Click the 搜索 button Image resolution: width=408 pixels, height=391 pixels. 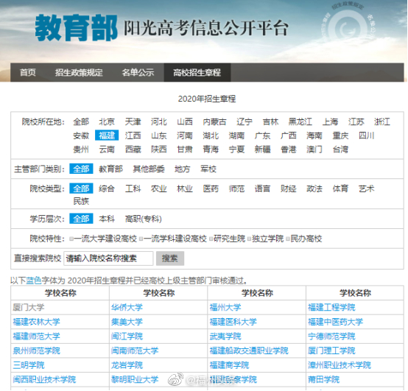pos(170,258)
